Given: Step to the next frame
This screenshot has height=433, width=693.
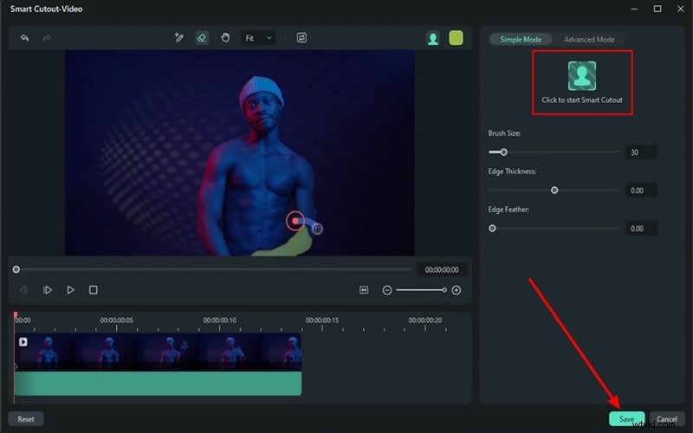Looking at the screenshot, I should [x=48, y=290].
